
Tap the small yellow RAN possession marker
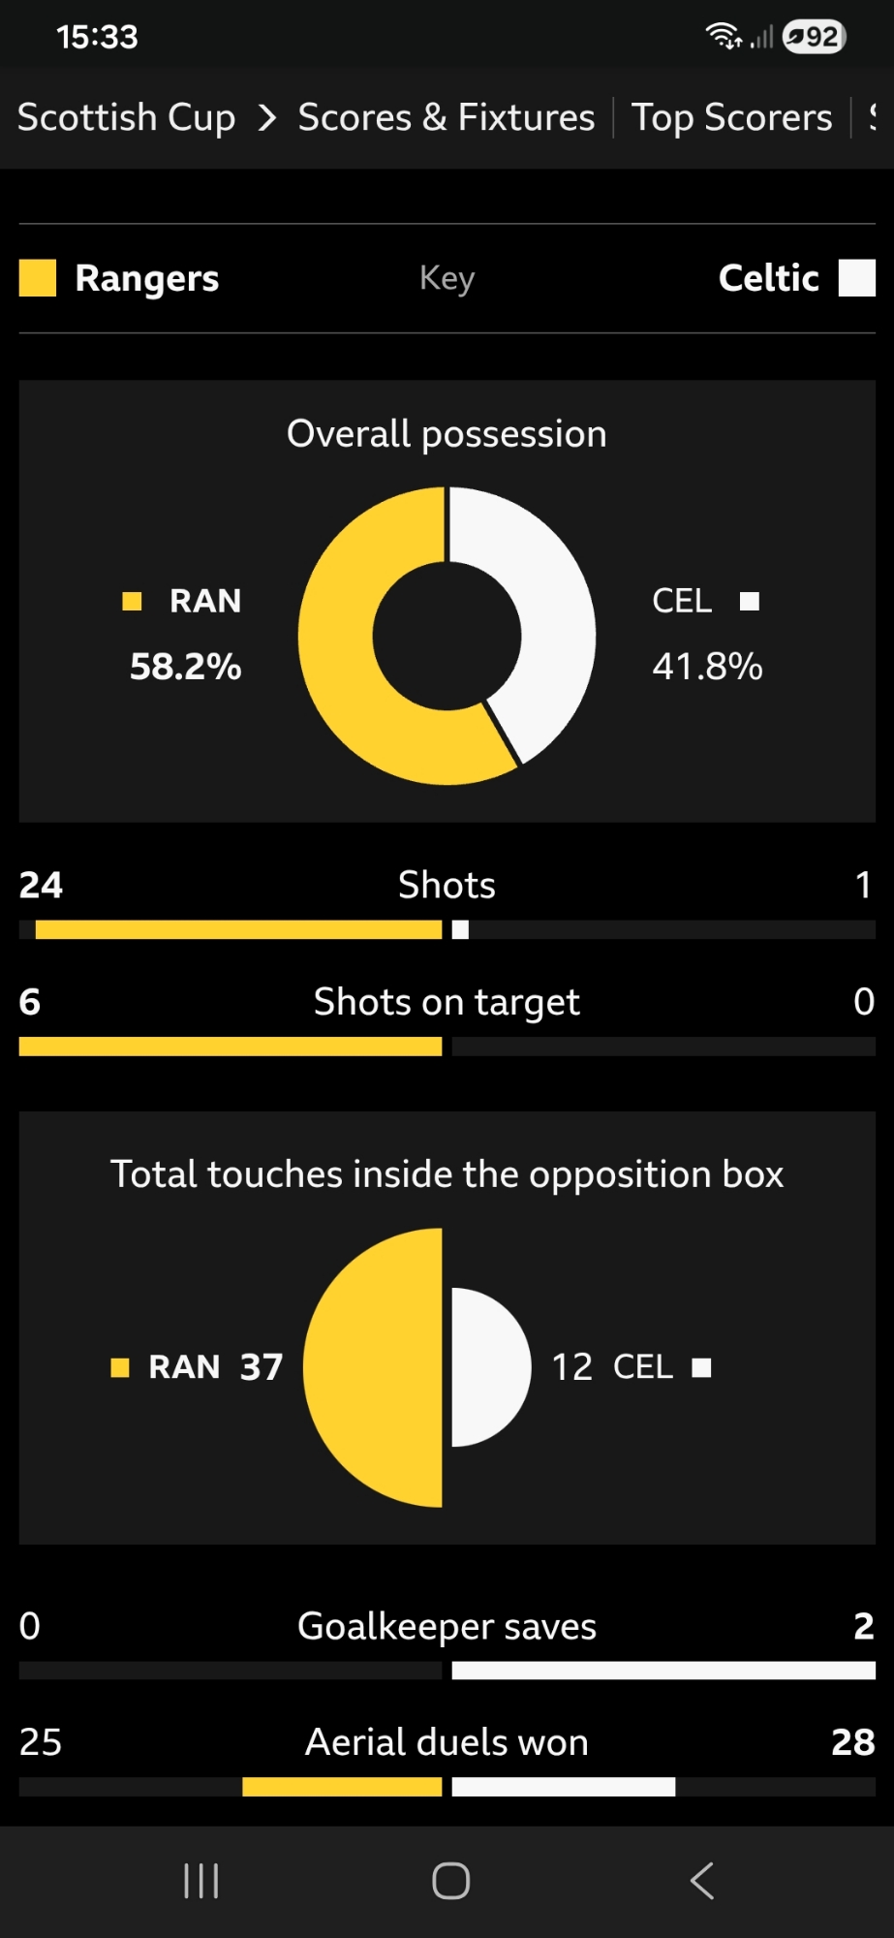click(x=133, y=601)
